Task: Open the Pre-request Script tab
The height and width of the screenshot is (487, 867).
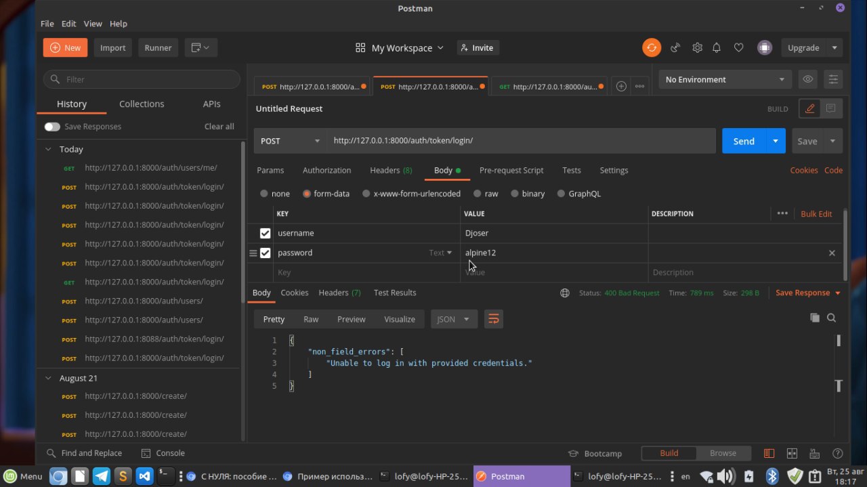Action: pos(511,170)
